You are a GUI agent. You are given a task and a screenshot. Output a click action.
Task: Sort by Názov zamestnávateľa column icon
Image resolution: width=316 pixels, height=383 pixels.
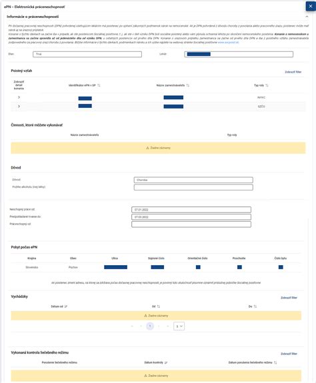(188, 85)
